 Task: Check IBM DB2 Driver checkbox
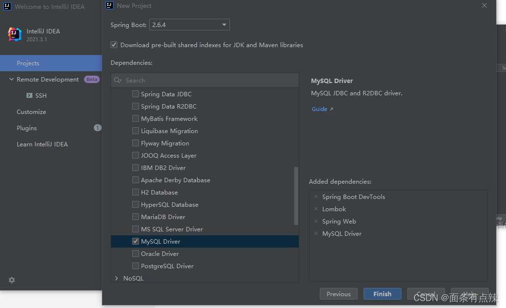pyautogui.click(x=136, y=168)
